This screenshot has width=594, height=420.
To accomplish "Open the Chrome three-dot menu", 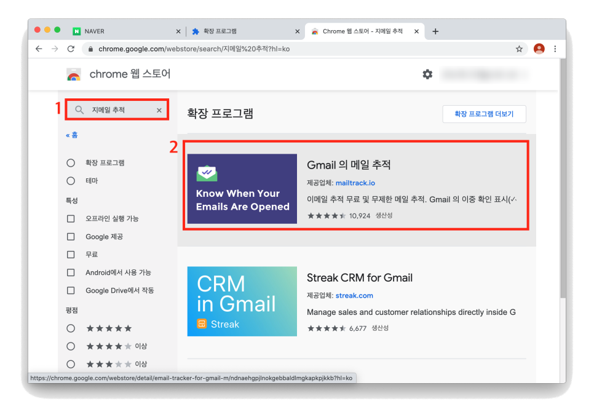I will [555, 49].
